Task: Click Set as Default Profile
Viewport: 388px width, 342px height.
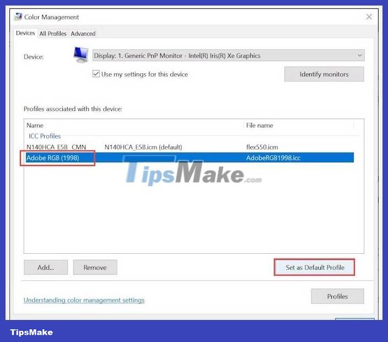Action: pyautogui.click(x=315, y=267)
